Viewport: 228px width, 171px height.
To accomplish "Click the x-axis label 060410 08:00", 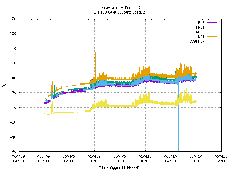I will coord(196,159).
